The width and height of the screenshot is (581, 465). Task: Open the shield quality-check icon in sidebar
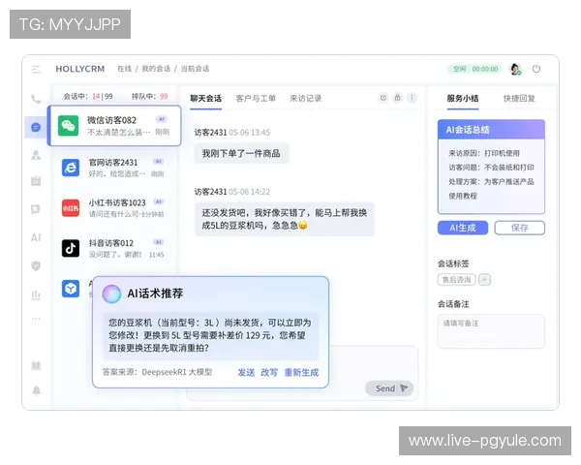click(x=36, y=265)
